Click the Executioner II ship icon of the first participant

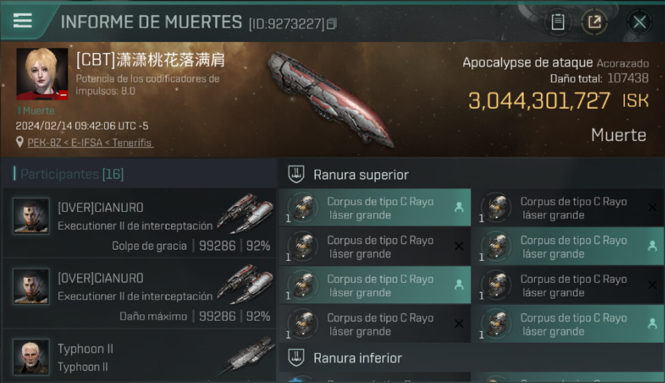point(246,213)
